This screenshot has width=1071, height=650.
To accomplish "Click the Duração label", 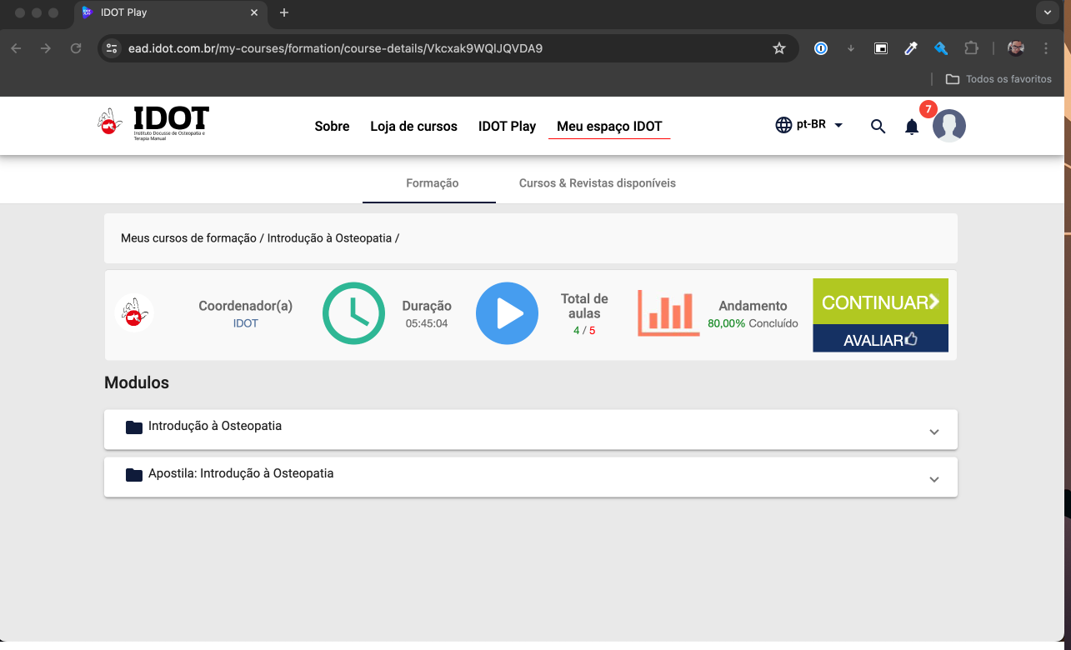I will tap(427, 306).
